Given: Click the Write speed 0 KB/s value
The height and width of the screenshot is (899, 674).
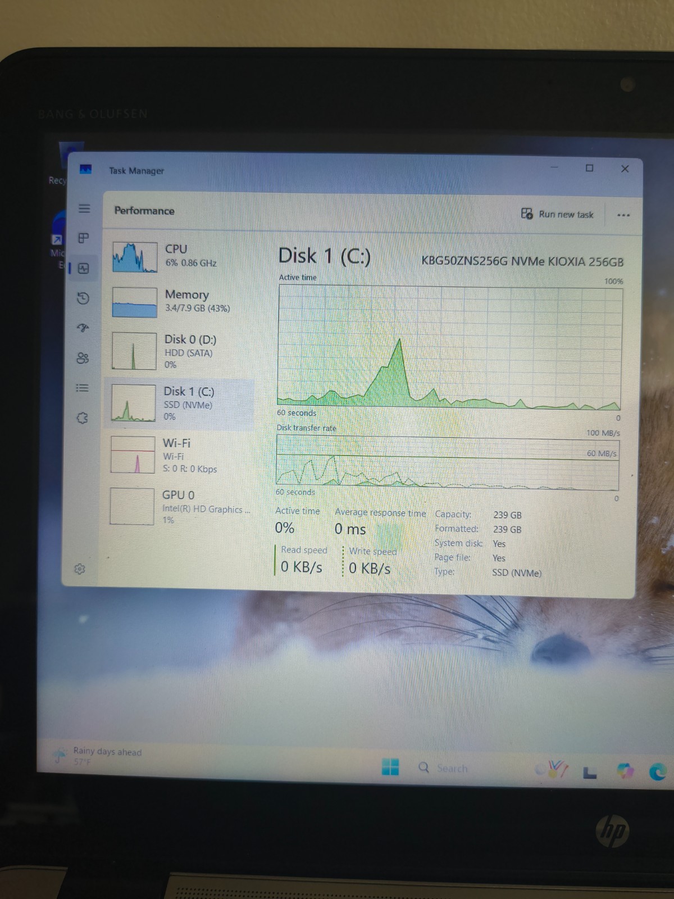Looking at the screenshot, I should tap(370, 568).
